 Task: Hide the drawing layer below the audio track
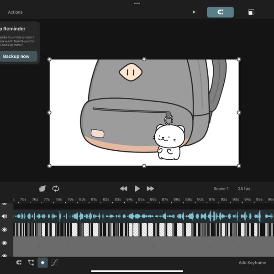(x=5, y=230)
